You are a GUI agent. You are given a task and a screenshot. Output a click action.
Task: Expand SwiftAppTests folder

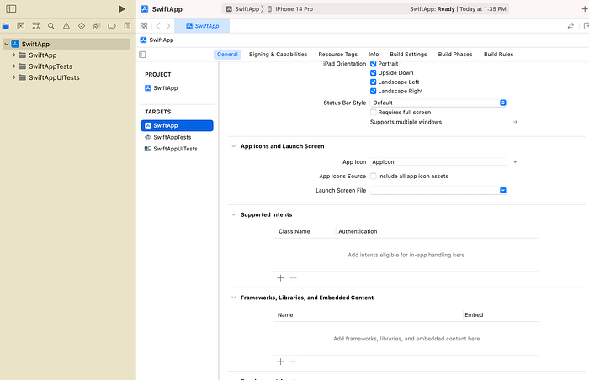point(14,66)
